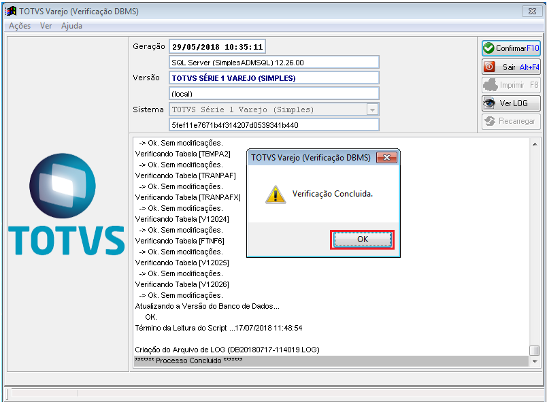Click the TOTVS logo image
Viewport: 547px width, 404px height.
[66, 204]
